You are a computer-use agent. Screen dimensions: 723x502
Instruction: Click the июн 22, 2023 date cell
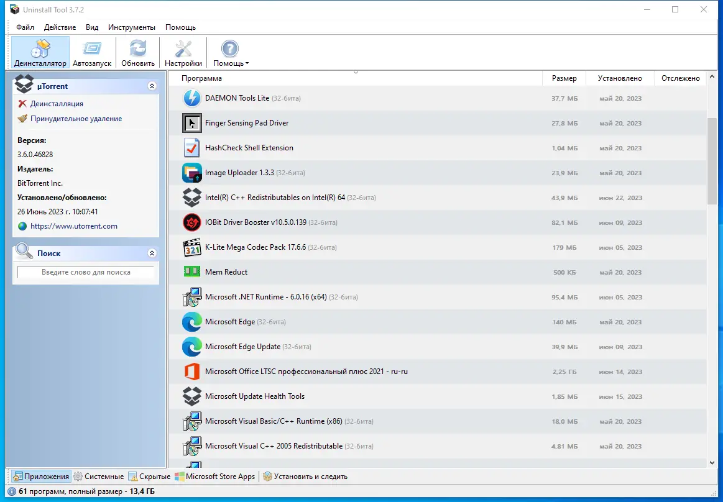tap(620, 198)
